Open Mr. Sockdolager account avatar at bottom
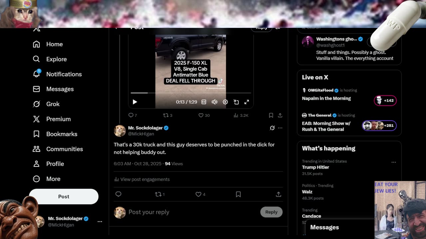 40,221
